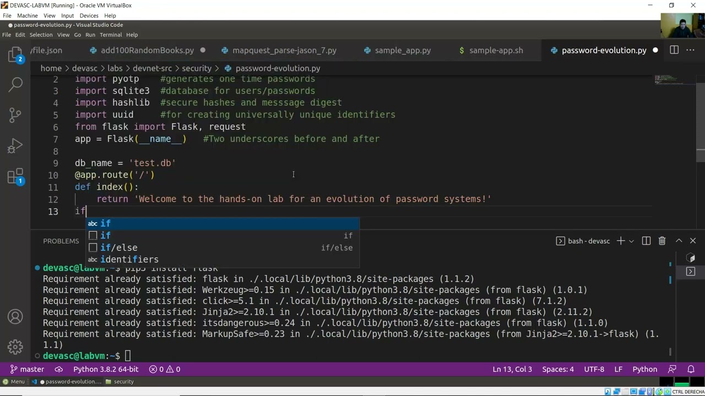Choose the 'if/else' snippet suggestion
The height and width of the screenshot is (396, 705).
(223, 248)
